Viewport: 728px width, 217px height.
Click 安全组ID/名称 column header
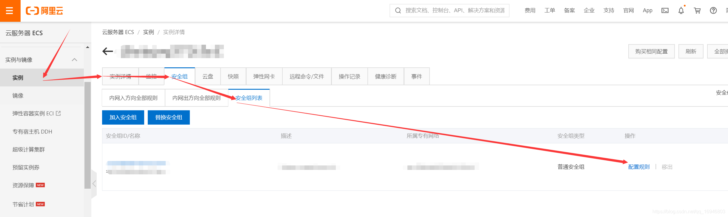[123, 136]
